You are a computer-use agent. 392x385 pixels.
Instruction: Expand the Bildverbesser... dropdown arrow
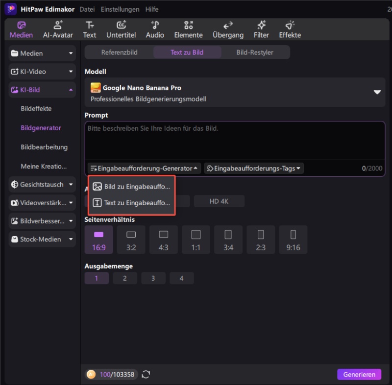point(71,221)
